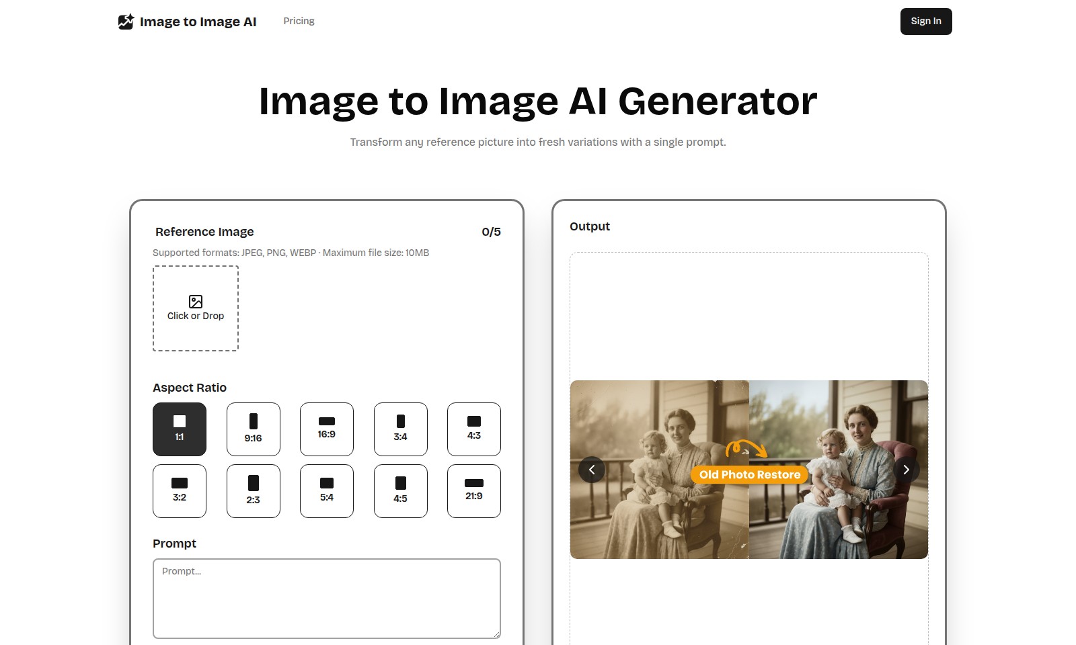Click the Sign In button
The width and height of the screenshot is (1076, 645).
926,21
